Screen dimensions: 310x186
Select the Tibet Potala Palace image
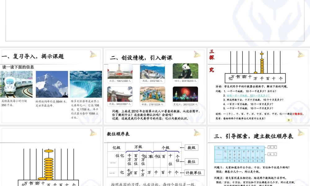(152, 71)
